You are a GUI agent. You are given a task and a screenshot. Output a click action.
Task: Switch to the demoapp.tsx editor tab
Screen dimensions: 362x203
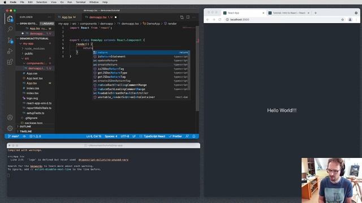[101, 17]
